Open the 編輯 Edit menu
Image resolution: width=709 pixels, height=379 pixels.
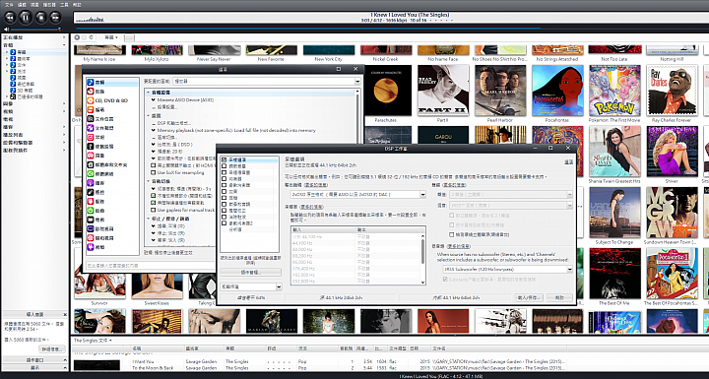pos(22,5)
